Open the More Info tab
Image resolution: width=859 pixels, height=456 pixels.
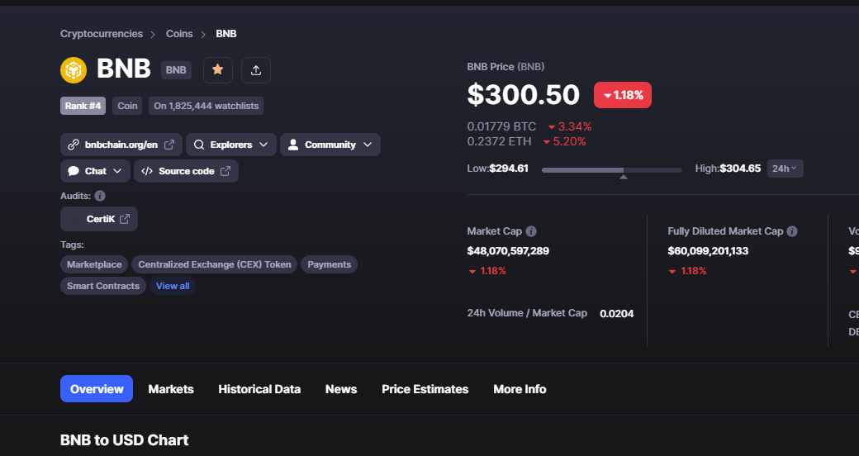520,389
